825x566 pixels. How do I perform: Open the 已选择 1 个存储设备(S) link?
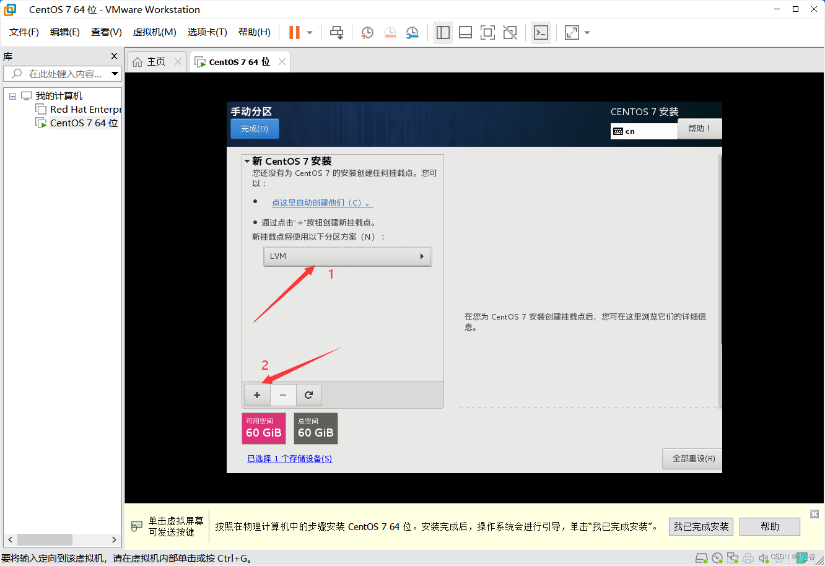tap(290, 459)
